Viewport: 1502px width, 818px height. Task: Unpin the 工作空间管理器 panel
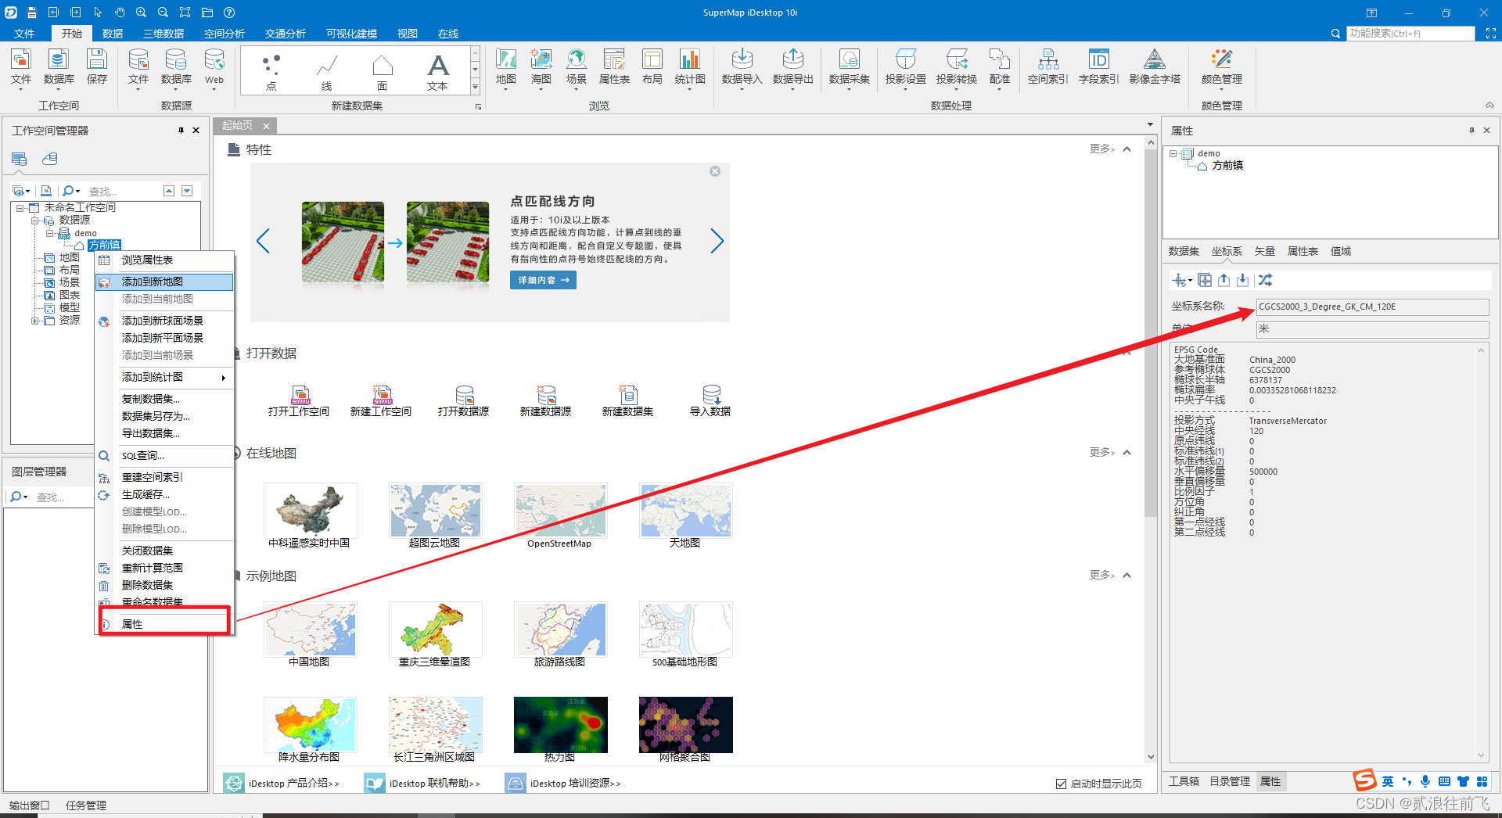181,130
